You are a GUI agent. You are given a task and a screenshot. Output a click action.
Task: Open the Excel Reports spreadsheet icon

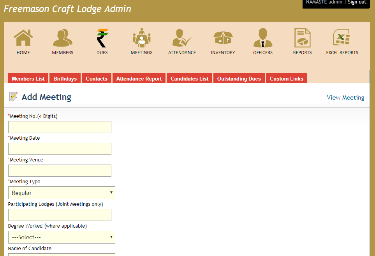pos(342,39)
